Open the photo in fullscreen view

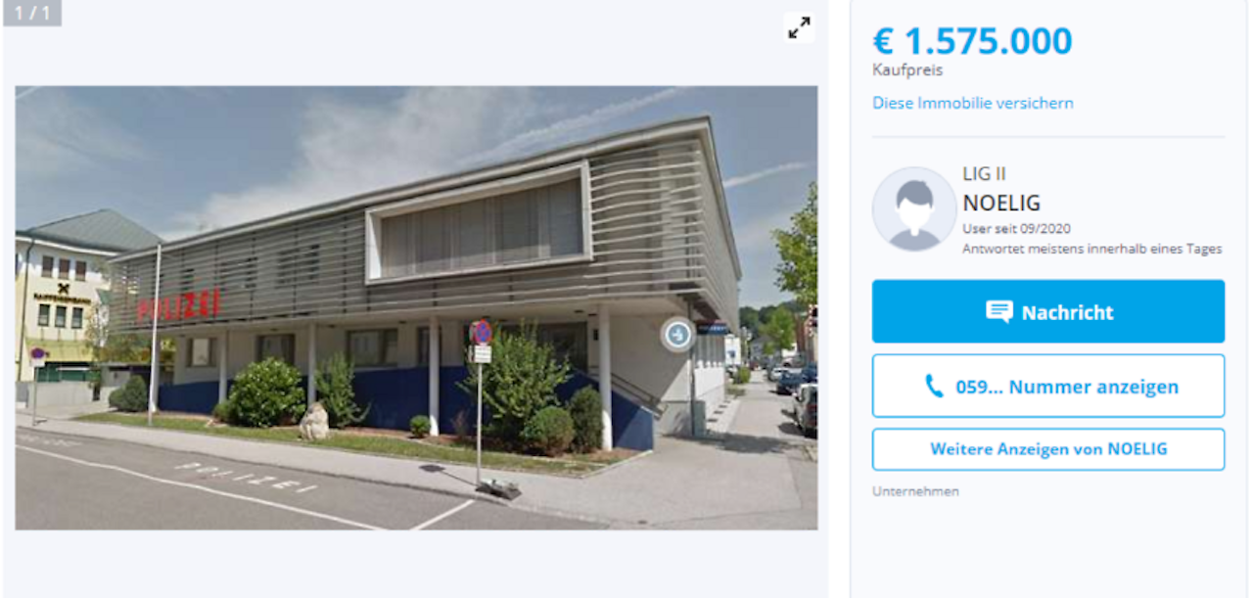click(800, 27)
